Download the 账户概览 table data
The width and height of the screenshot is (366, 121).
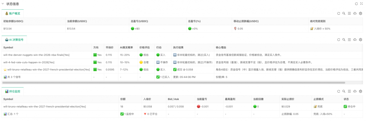(355, 14)
